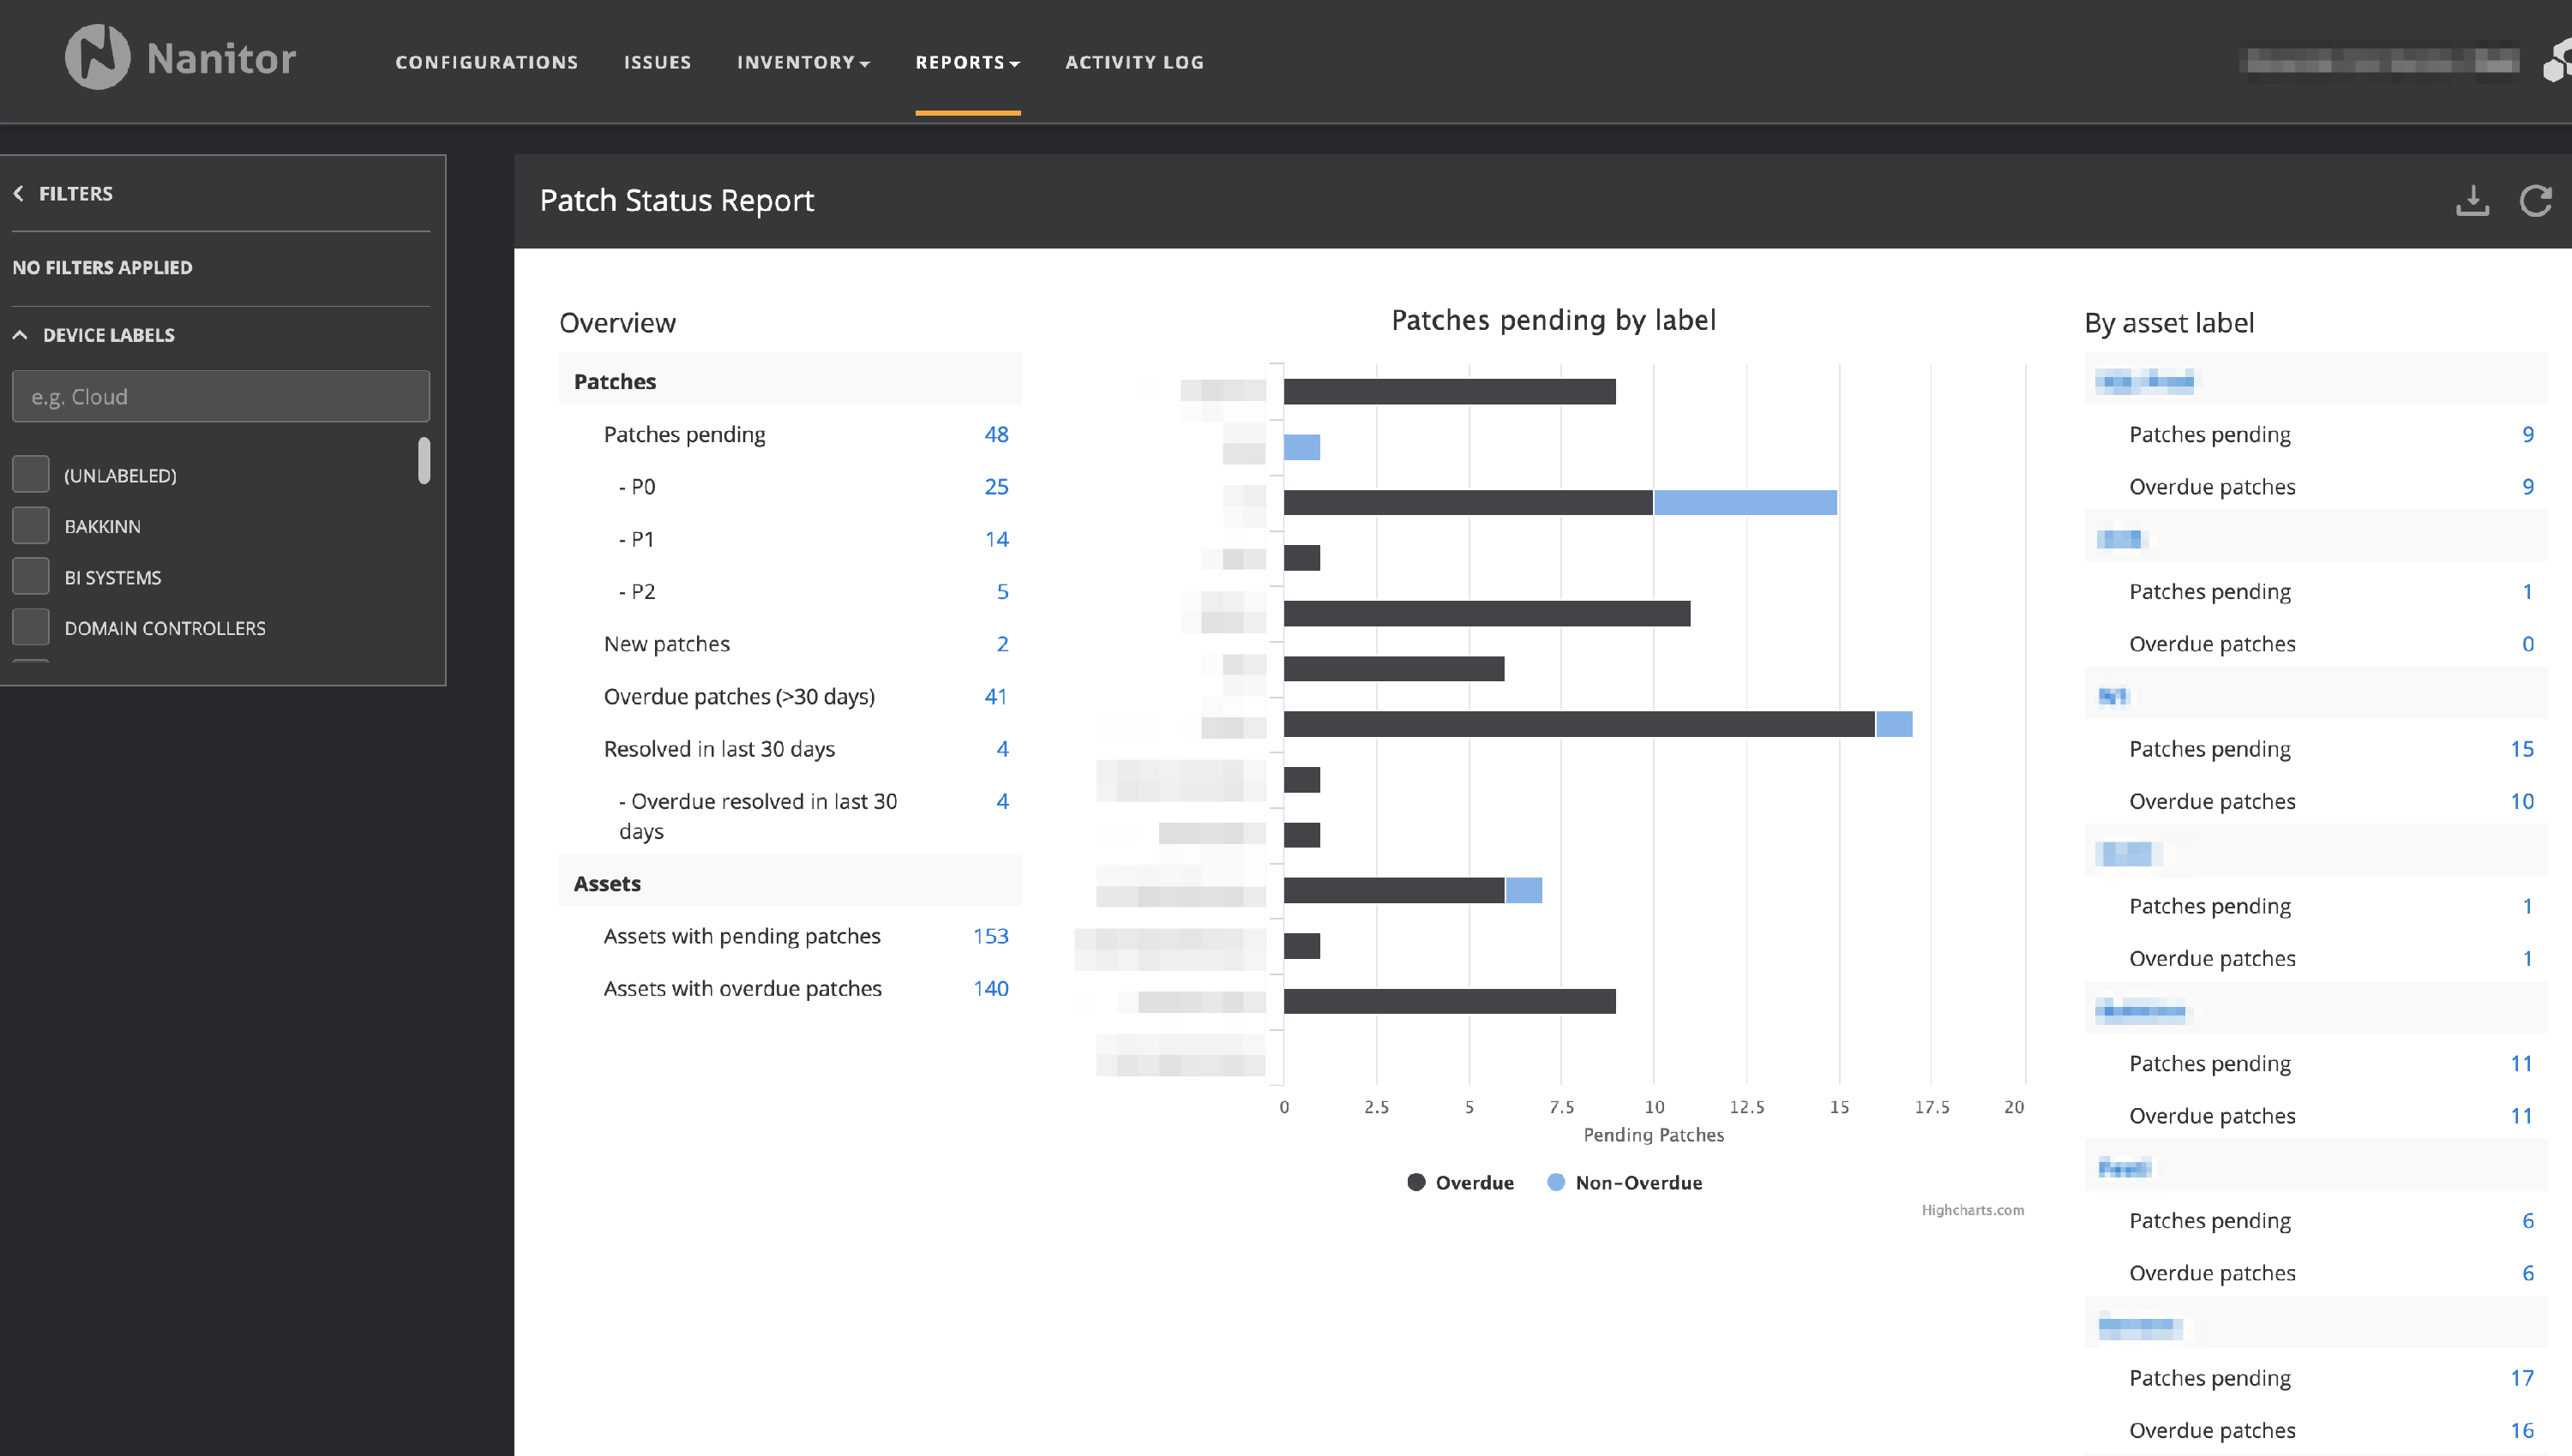2572x1456 pixels.
Task: Refresh the Patch Status Report
Action: [x=2535, y=201]
